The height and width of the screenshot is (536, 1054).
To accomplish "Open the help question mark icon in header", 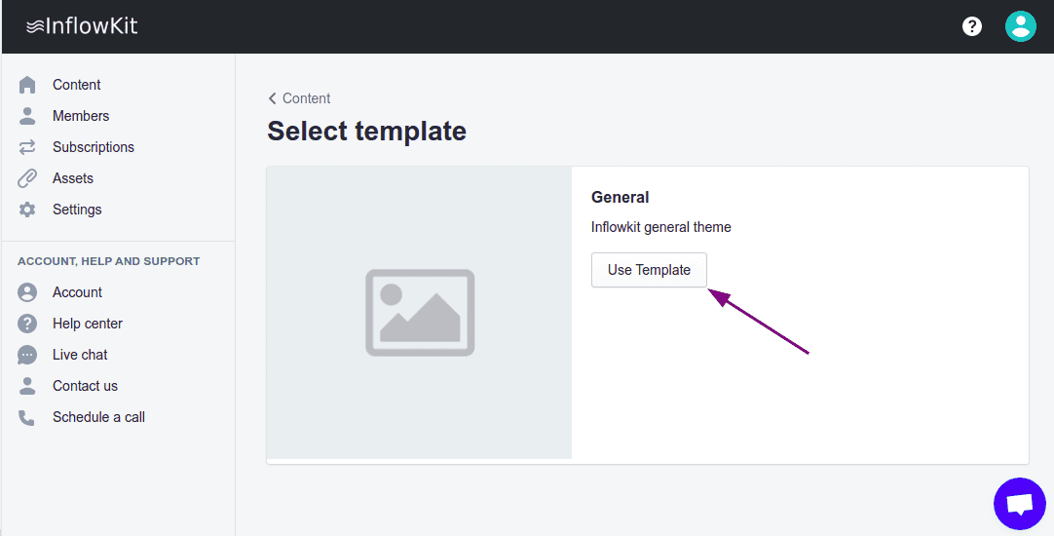I will tap(972, 26).
